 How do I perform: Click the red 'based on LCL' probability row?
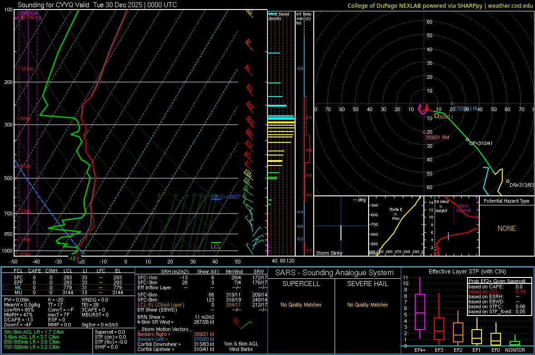click(x=497, y=292)
